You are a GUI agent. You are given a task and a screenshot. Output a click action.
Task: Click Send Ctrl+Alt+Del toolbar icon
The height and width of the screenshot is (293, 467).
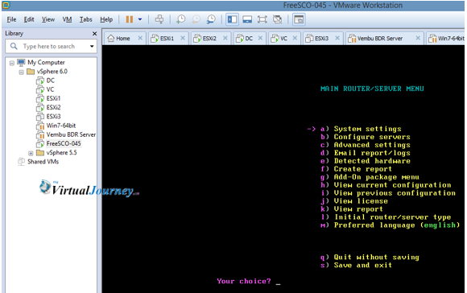[159, 19]
